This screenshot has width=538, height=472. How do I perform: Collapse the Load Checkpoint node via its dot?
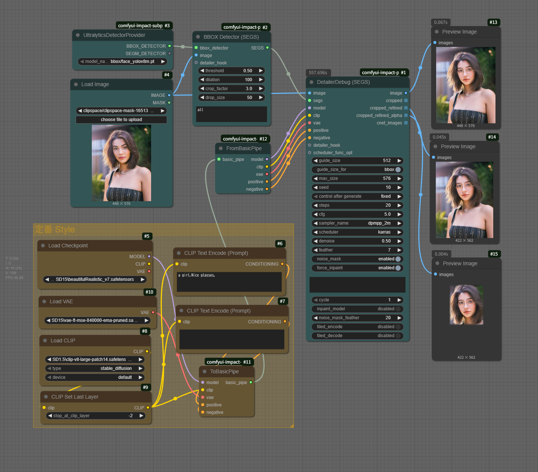click(43, 245)
